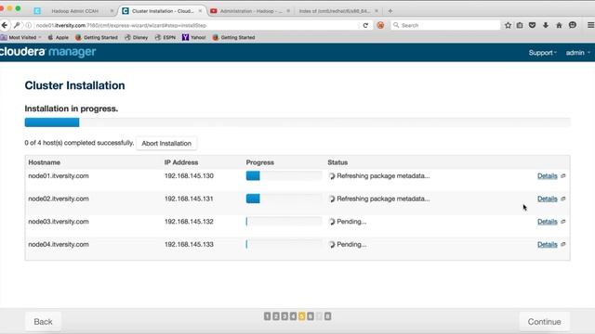
Task: Open node02 details popout icon
Action: 563,199
